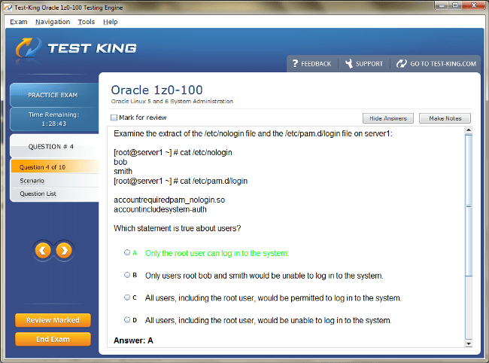Maximize the Testing Engine window
The image size is (489, 363).
pos(455,5)
